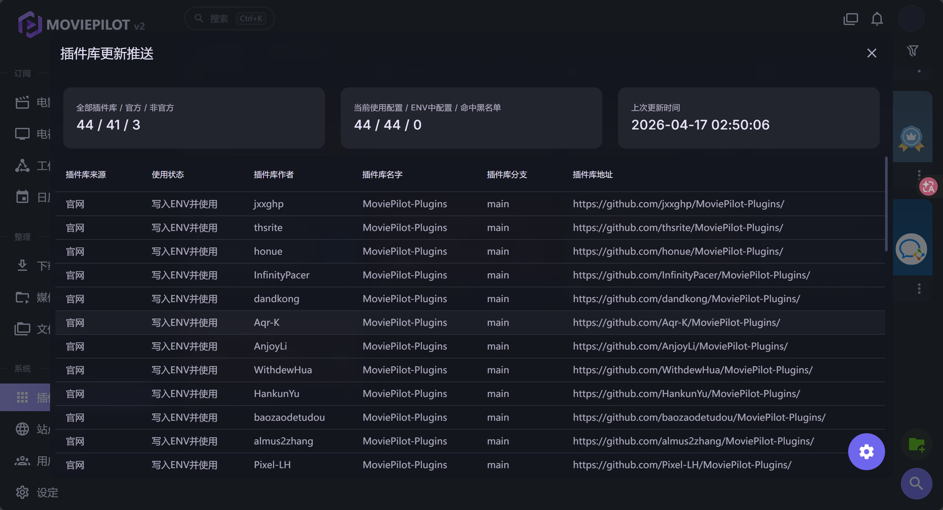
Task: Open the crown badge plugin icon
Action: pyautogui.click(x=912, y=139)
